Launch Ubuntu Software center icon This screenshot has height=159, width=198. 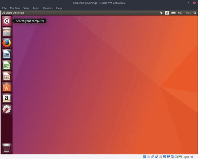pos(7,87)
